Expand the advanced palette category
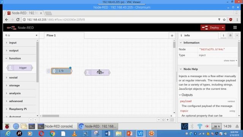 coord(20,101)
